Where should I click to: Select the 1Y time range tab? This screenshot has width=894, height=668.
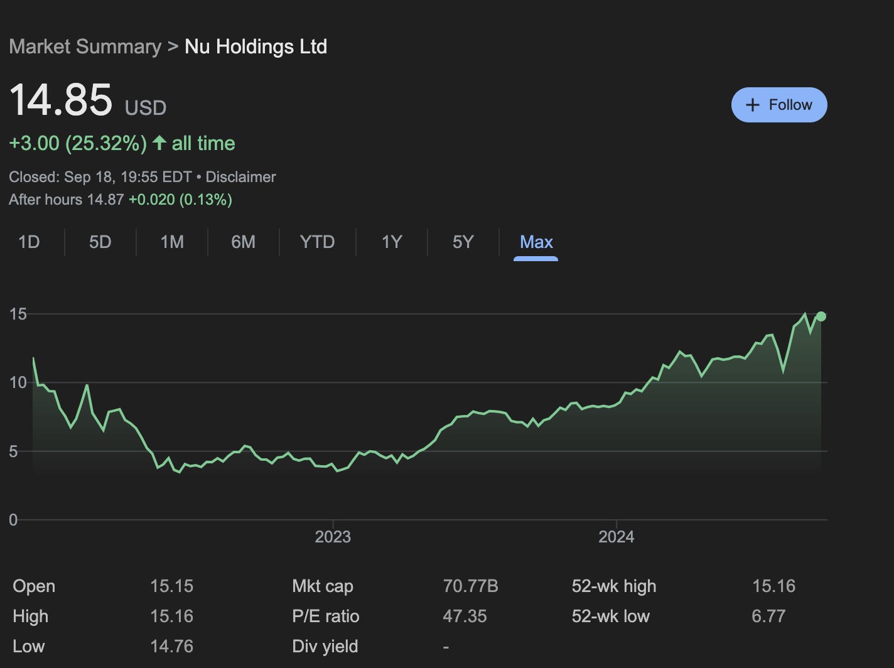tap(390, 242)
